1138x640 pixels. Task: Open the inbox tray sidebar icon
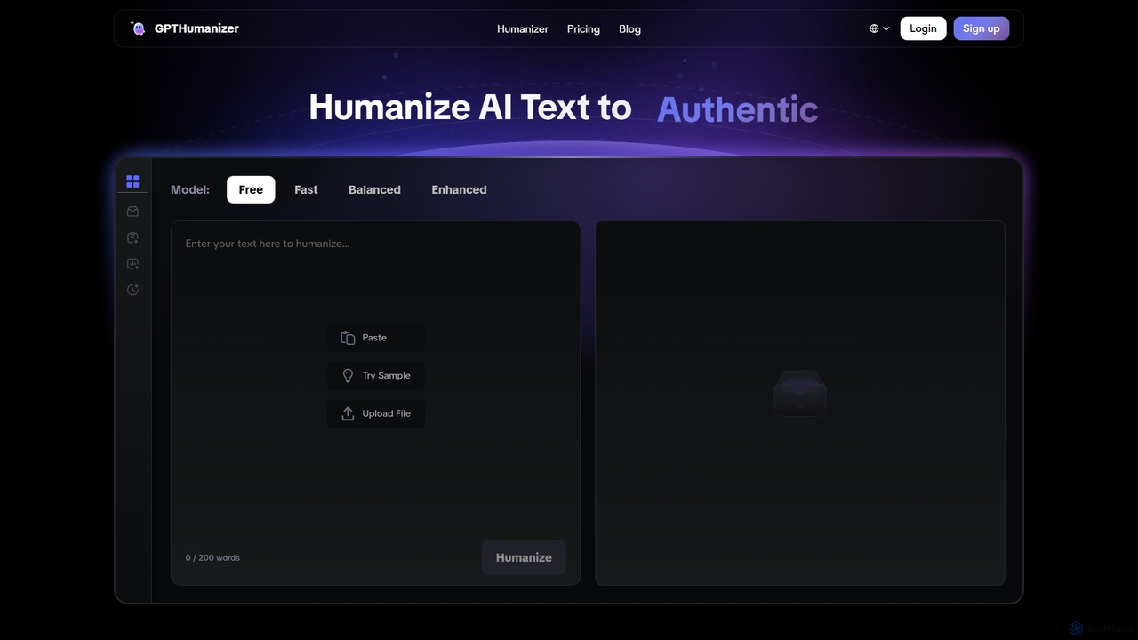click(132, 212)
